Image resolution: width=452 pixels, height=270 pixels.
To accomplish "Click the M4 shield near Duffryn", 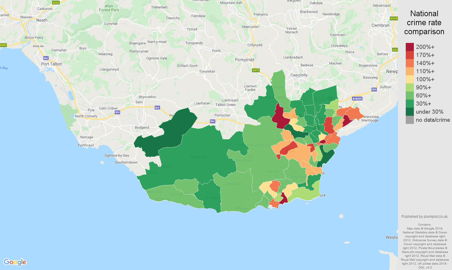I will tap(374, 89).
